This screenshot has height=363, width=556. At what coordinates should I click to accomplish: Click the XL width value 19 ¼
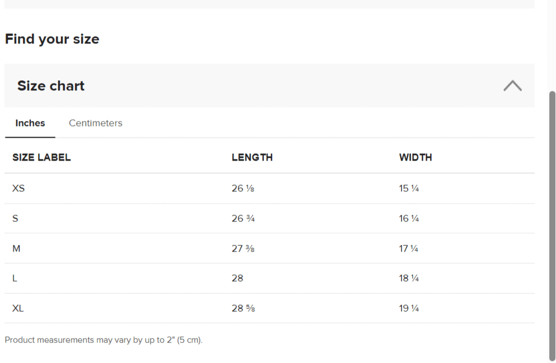pos(409,308)
